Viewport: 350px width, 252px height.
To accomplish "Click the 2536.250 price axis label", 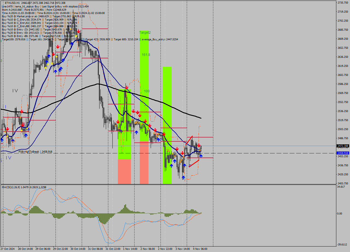I will tap(343, 111).
